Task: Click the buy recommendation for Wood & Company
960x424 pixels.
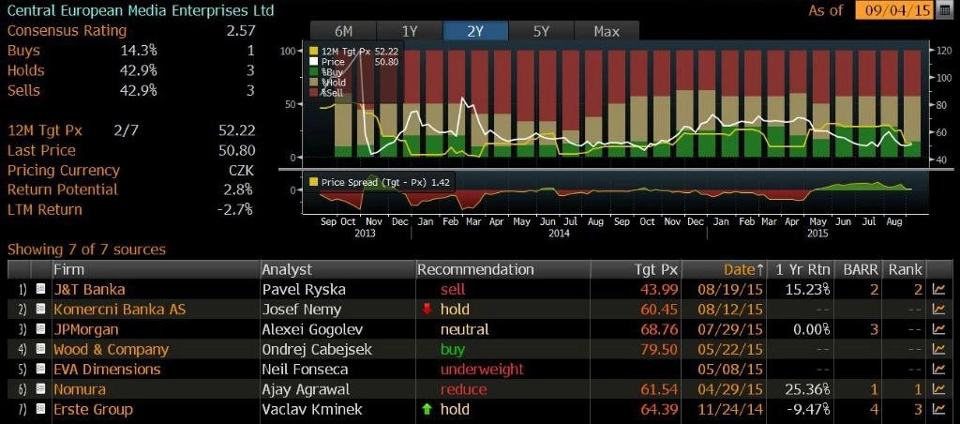Action: [453, 350]
